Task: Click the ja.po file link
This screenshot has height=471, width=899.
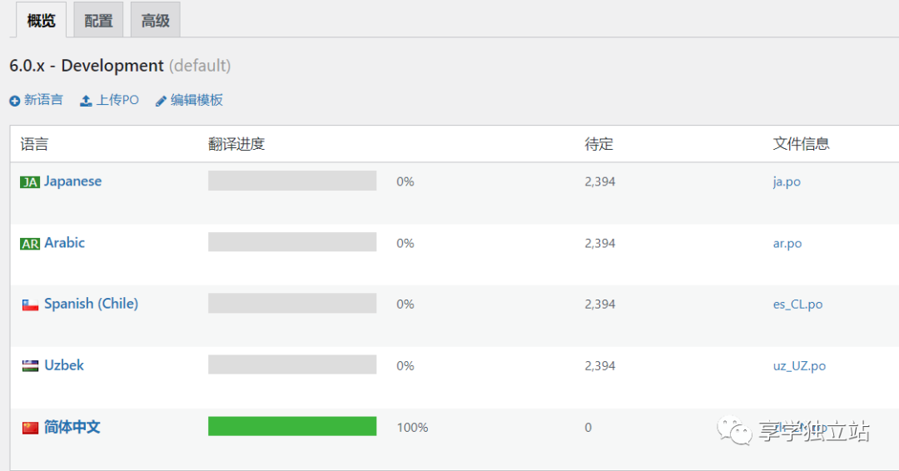Action: pyautogui.click(x=787, y=181)
